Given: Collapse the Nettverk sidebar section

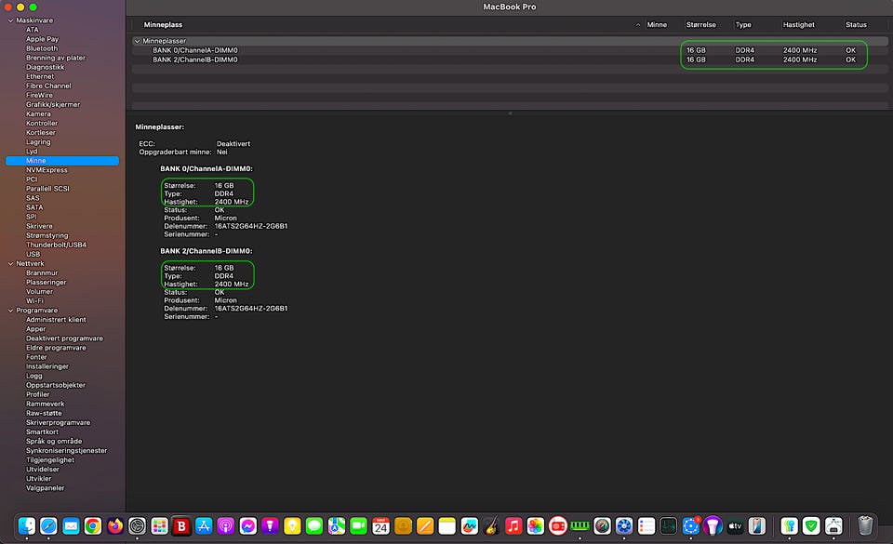Looking at the screenshot, I should [10, 263].
